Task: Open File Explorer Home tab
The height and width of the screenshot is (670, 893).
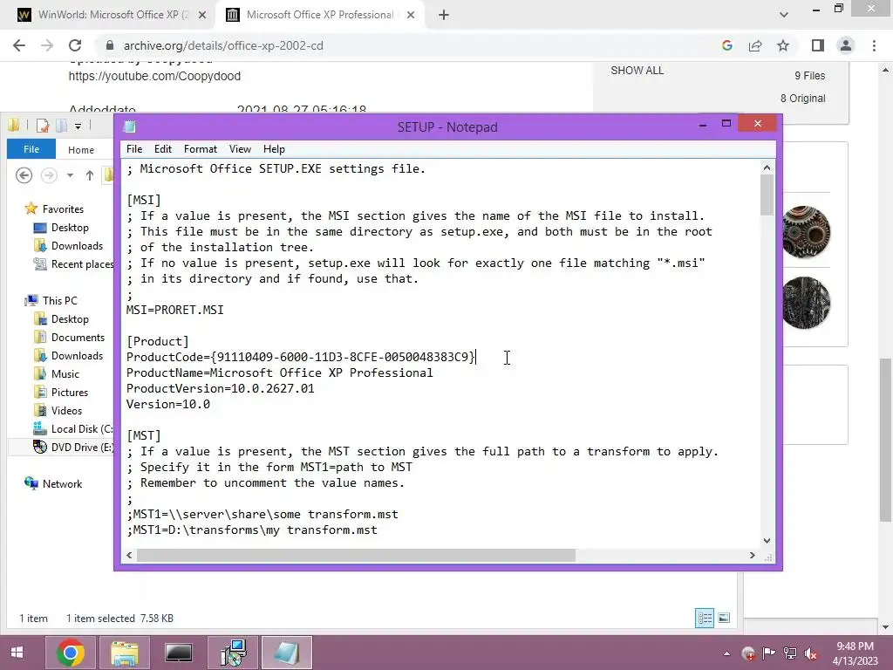Action: (81, 150)
